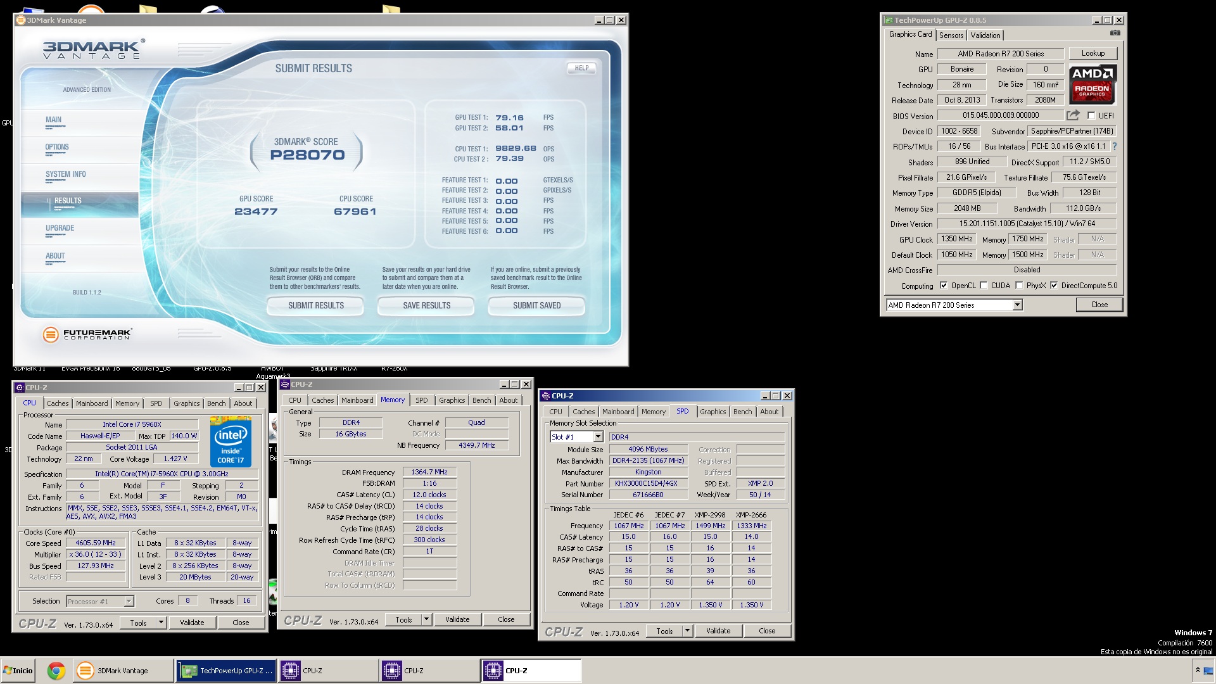Open About tab in CPU-Z Memory window
The height and width of the screenshot is (684, 1216).
[x=508, y=400]
